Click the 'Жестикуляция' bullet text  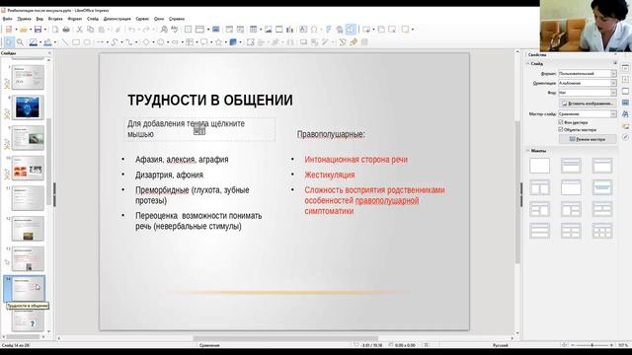(x=330, y=176)
